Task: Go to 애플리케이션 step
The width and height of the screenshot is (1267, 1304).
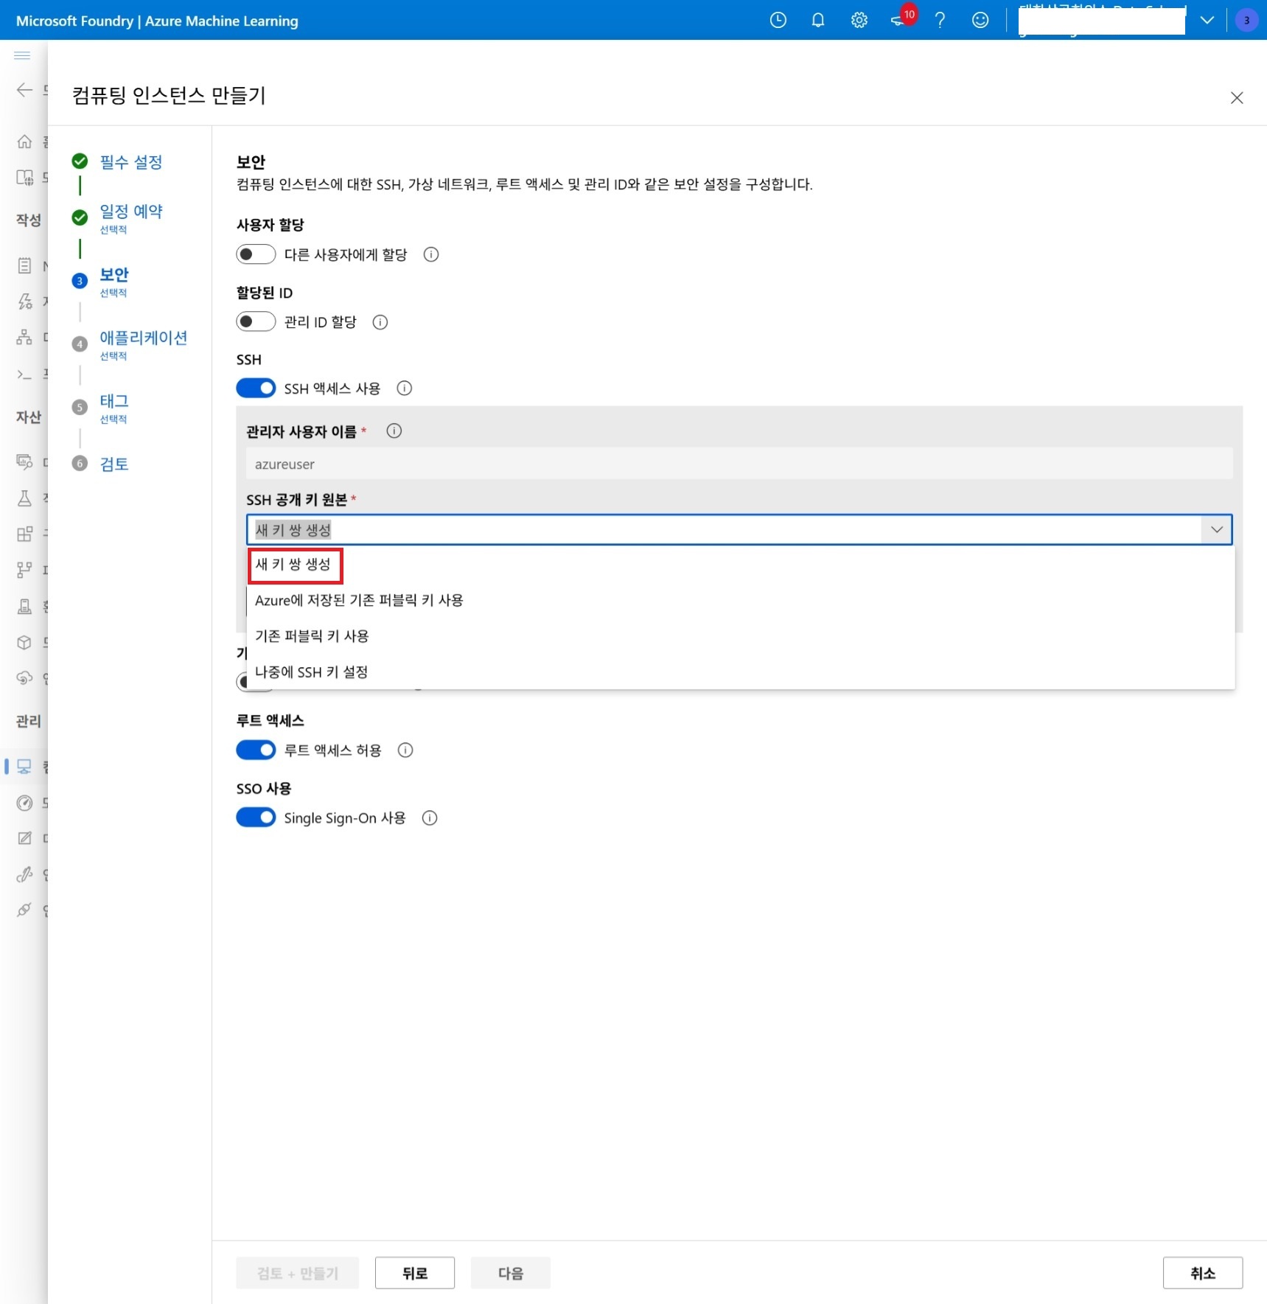Action: pyautogui.click(x=144, y=338)
